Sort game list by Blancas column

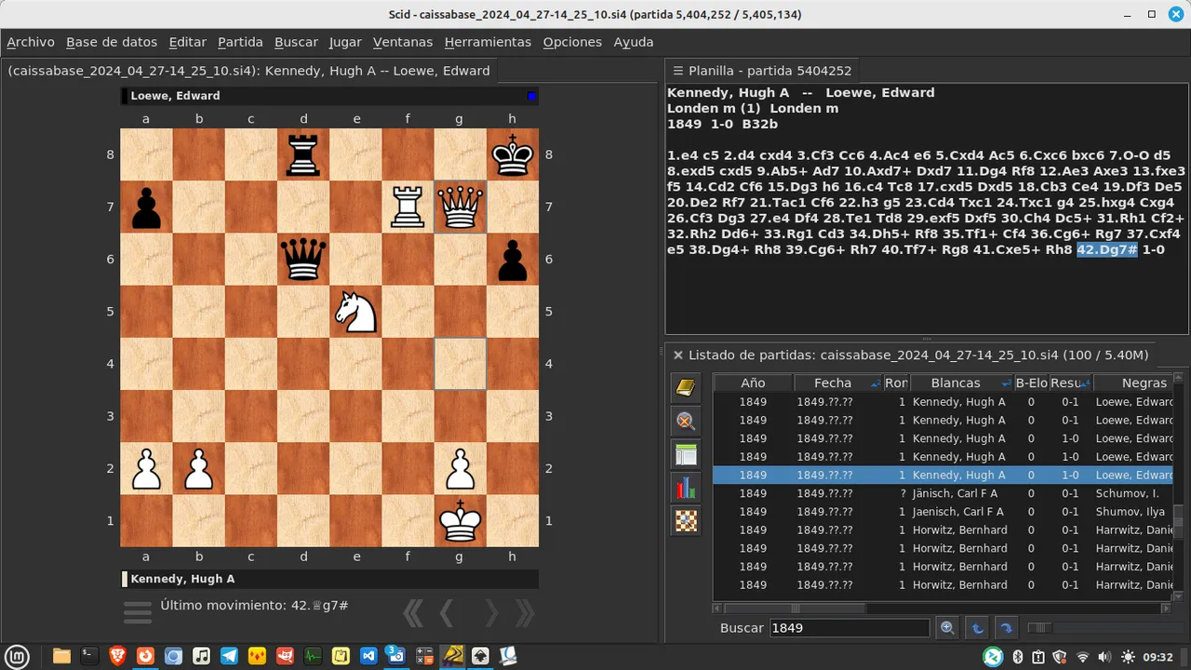tap(961, 383)
